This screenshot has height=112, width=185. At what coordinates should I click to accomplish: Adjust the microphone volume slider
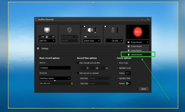(114, 37)
